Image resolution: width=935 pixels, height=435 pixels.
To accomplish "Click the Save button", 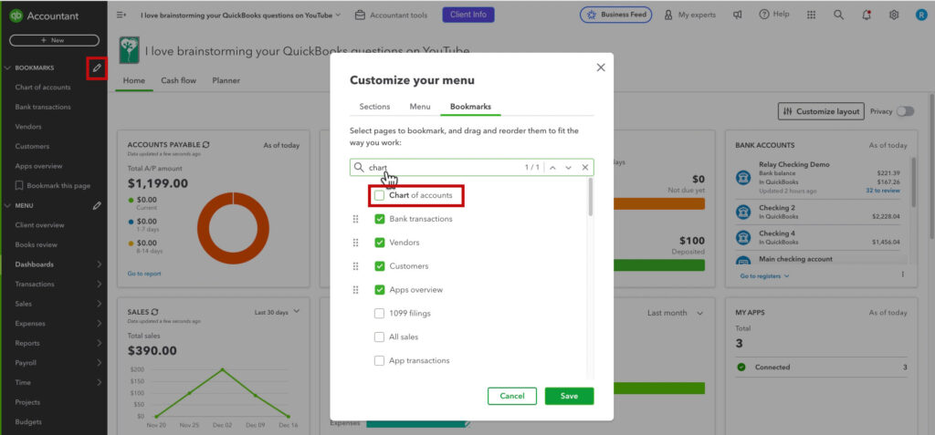I will tap(569, 397).
